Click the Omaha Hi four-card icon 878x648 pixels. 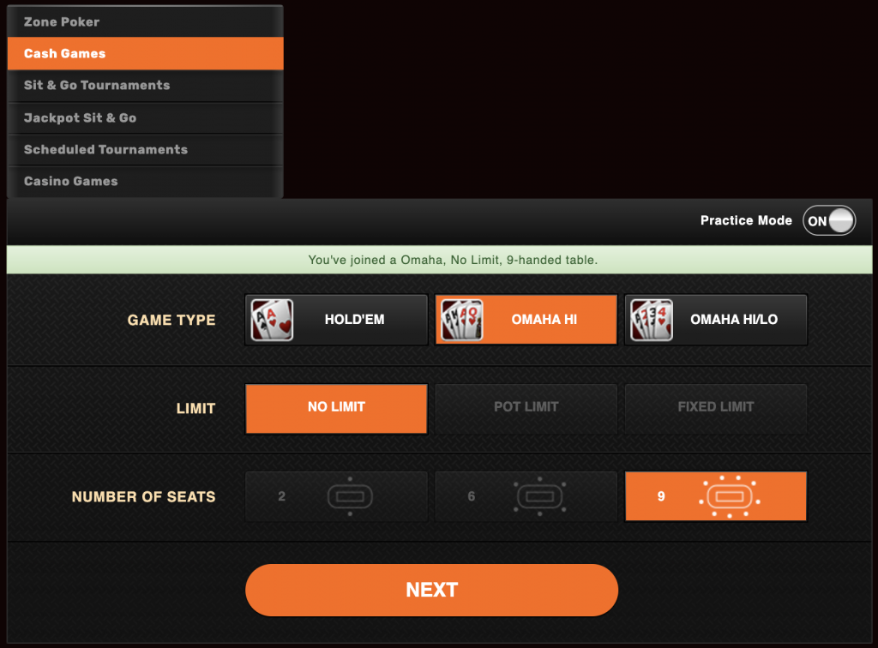tap(462, 320)
